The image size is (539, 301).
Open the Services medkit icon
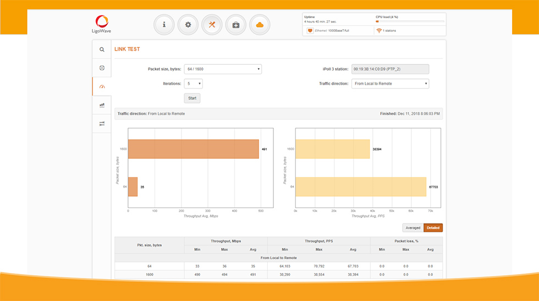[x=236, y=25]
